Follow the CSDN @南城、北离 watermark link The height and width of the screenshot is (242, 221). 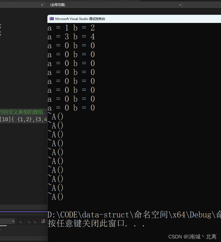(x=193, y=237)
